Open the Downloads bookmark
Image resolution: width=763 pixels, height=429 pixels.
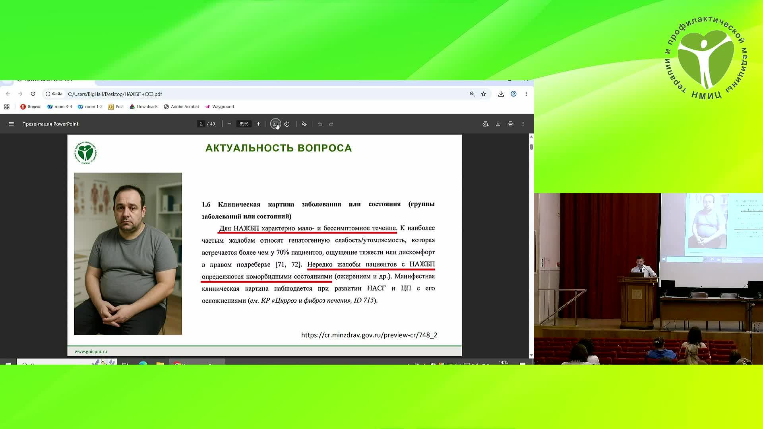click(144, 107)
